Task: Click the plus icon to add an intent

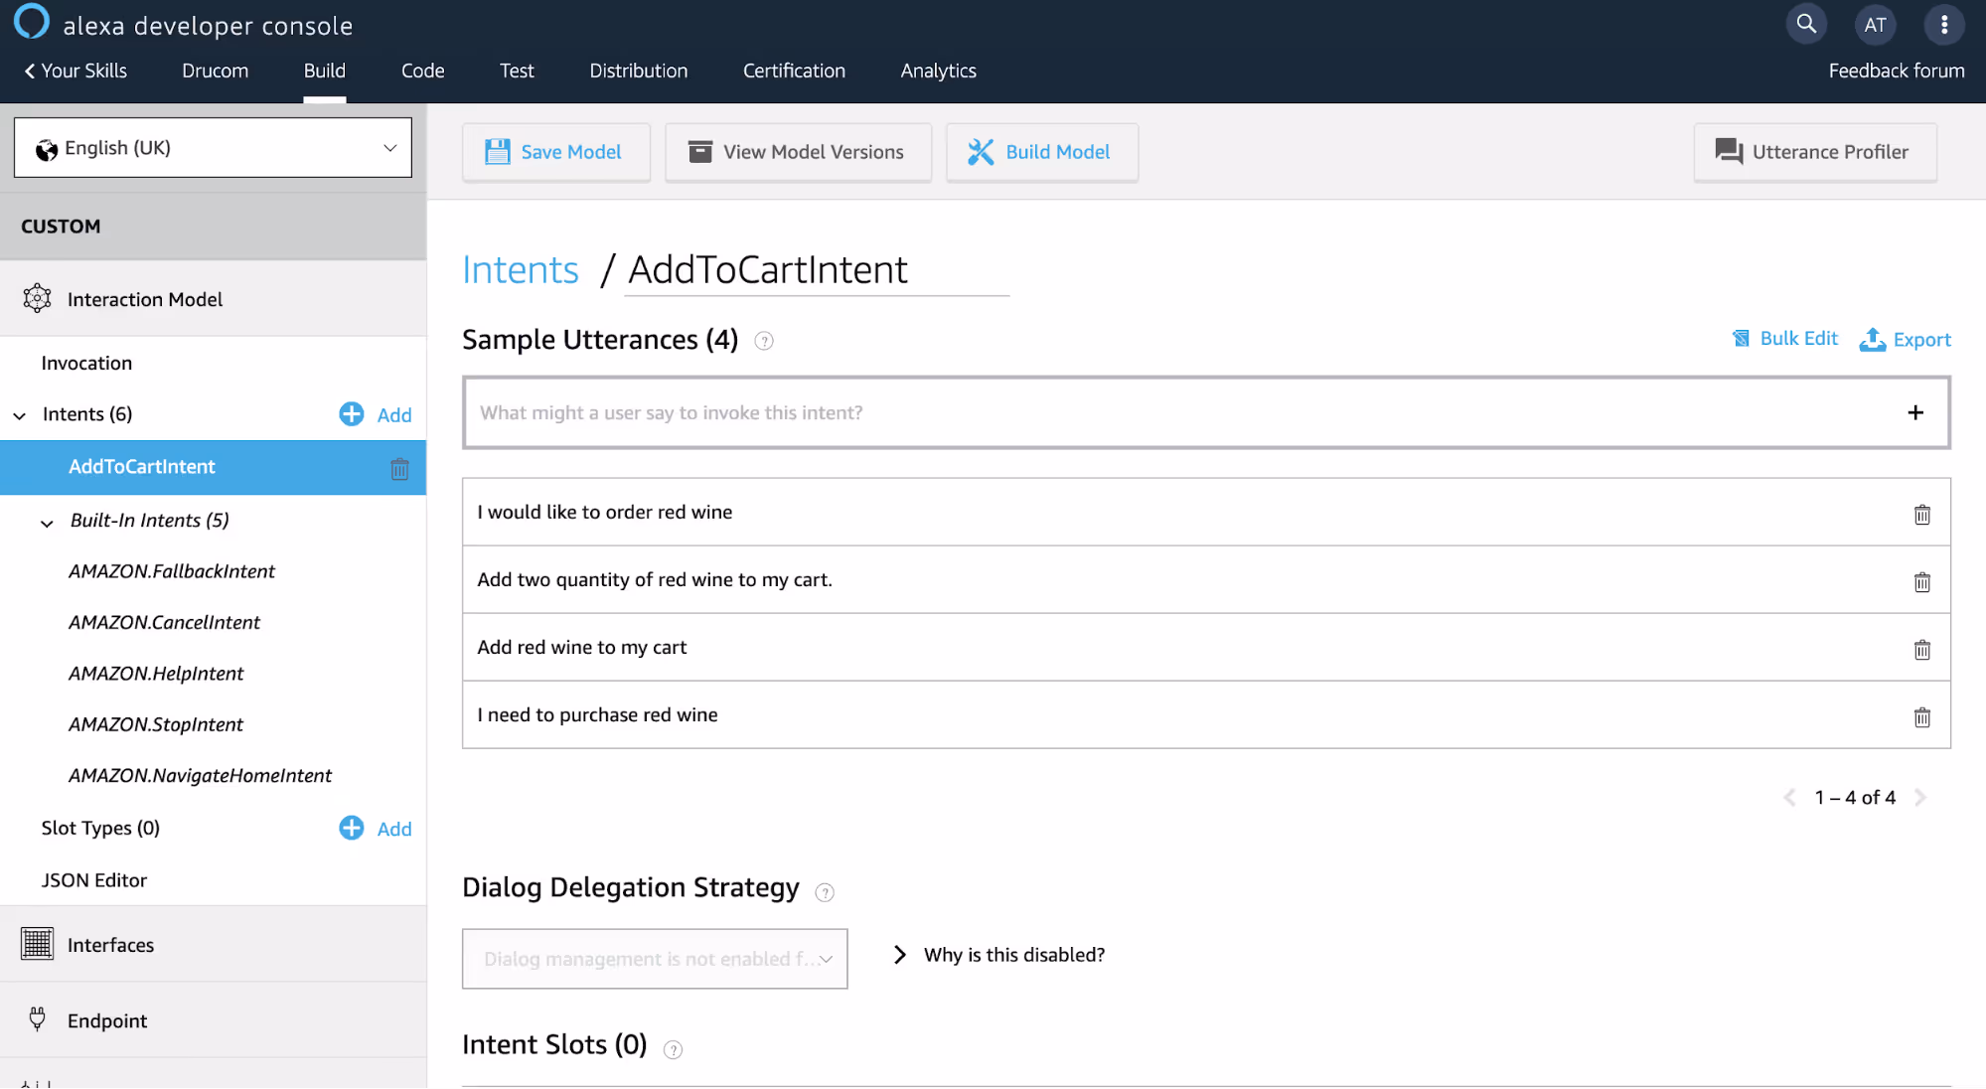Action: tap(352, 414)
